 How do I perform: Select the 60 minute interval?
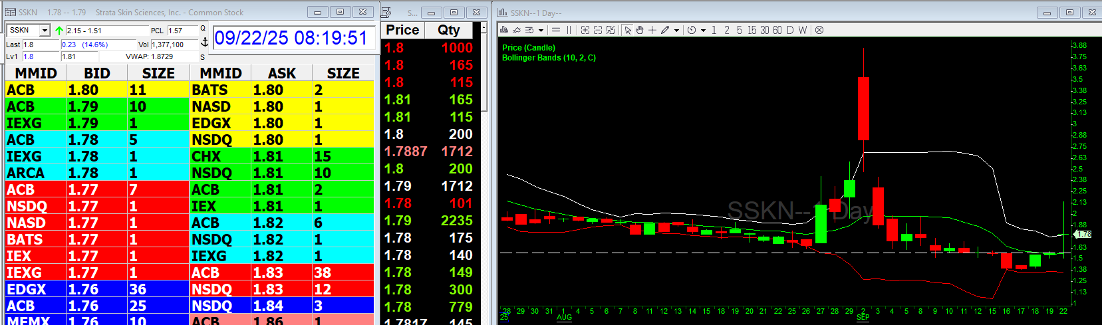point(777,30)
